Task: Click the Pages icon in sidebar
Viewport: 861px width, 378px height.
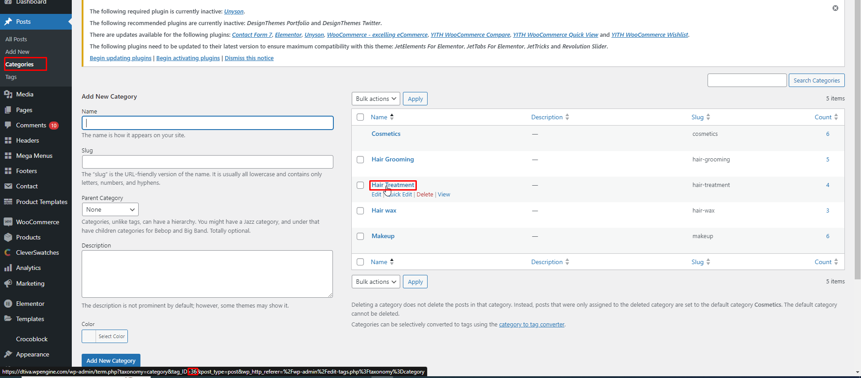Action: click(x=8, y=110)
